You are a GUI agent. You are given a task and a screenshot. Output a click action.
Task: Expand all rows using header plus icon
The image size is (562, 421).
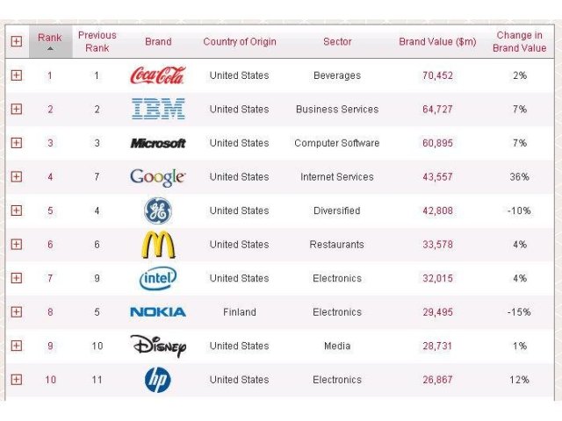16,41
